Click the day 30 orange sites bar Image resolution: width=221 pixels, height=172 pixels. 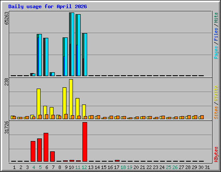click(x=202, y=117)
